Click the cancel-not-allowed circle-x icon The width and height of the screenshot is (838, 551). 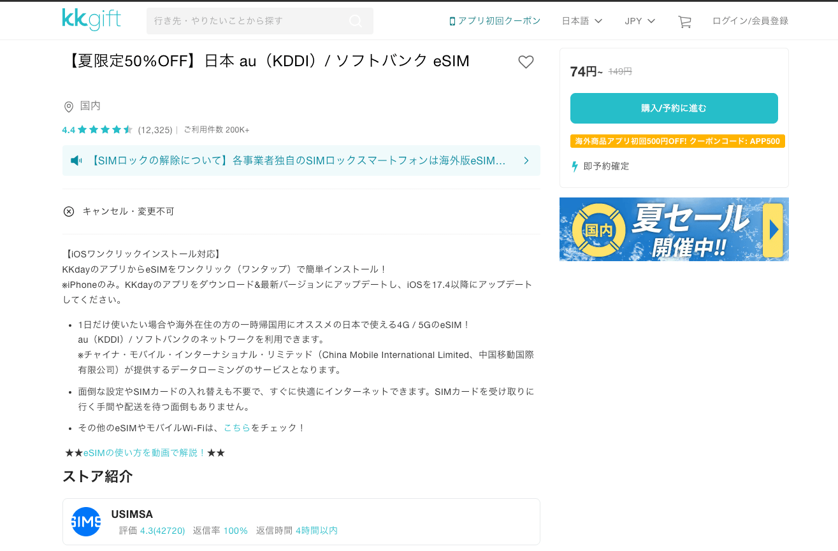69,211
